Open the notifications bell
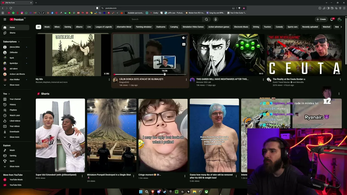This screenshot has width=347, height=195. point(332,19)
